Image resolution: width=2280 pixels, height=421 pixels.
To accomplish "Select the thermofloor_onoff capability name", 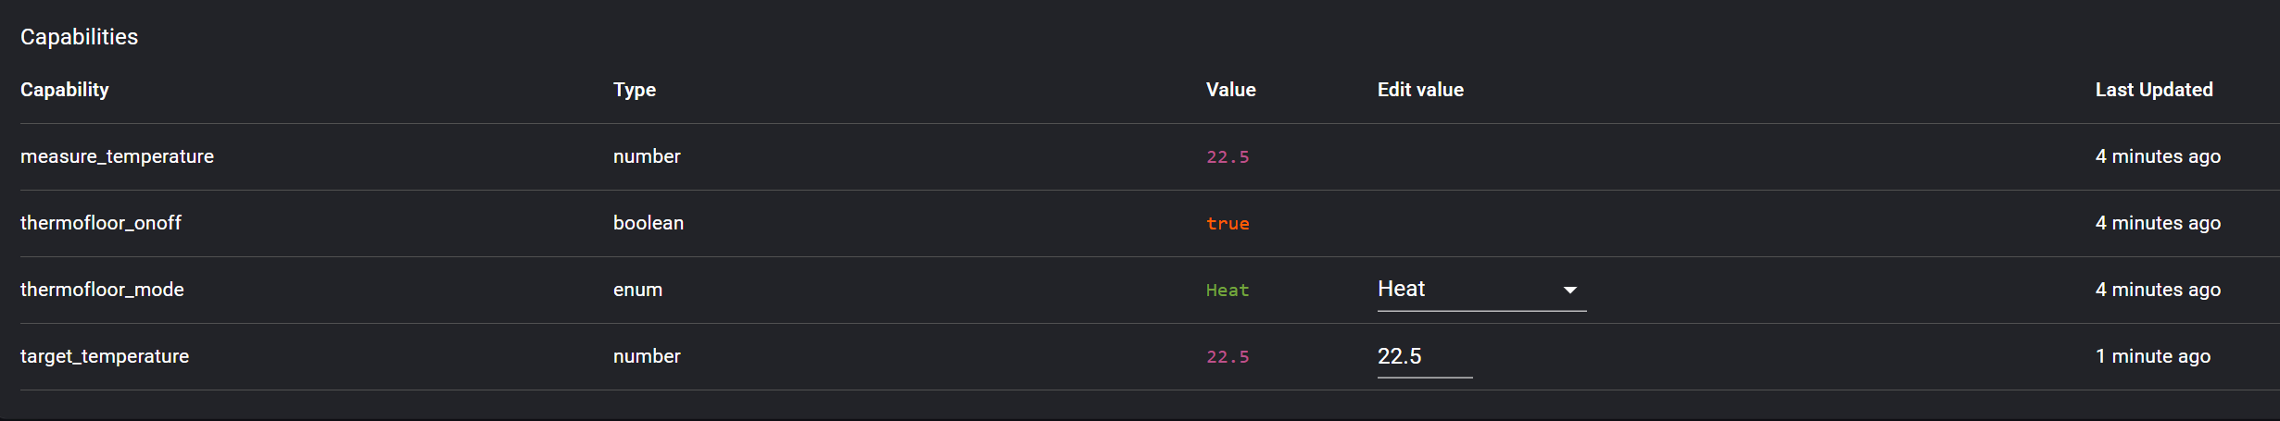I will point(101,223).
